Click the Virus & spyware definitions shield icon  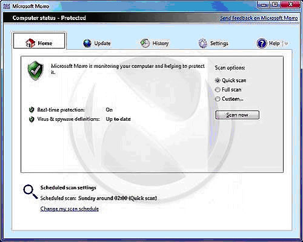[32, 119]
